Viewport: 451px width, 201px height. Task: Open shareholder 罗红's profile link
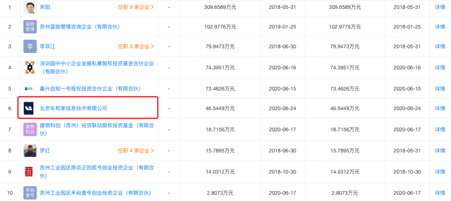[x=45, y=151]
